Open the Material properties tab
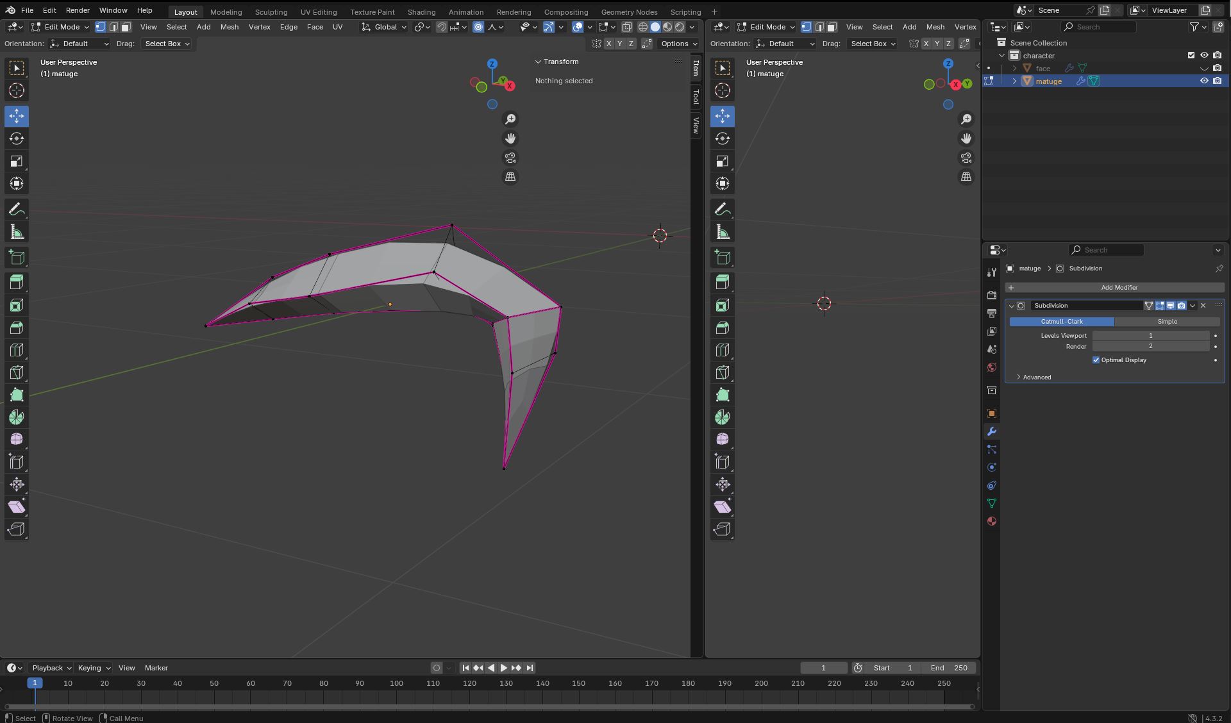Viewport: 1231px width, 723px height. (x=992, y=521)
